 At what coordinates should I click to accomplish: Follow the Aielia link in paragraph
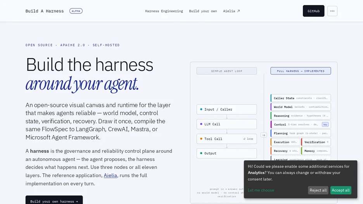[110, 175]
